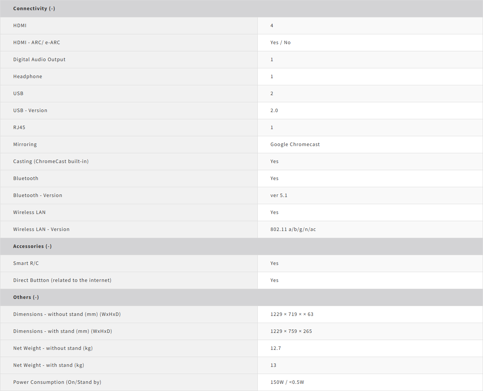Click the dimensions value 1229 × 759 × 265

point(291,331)
